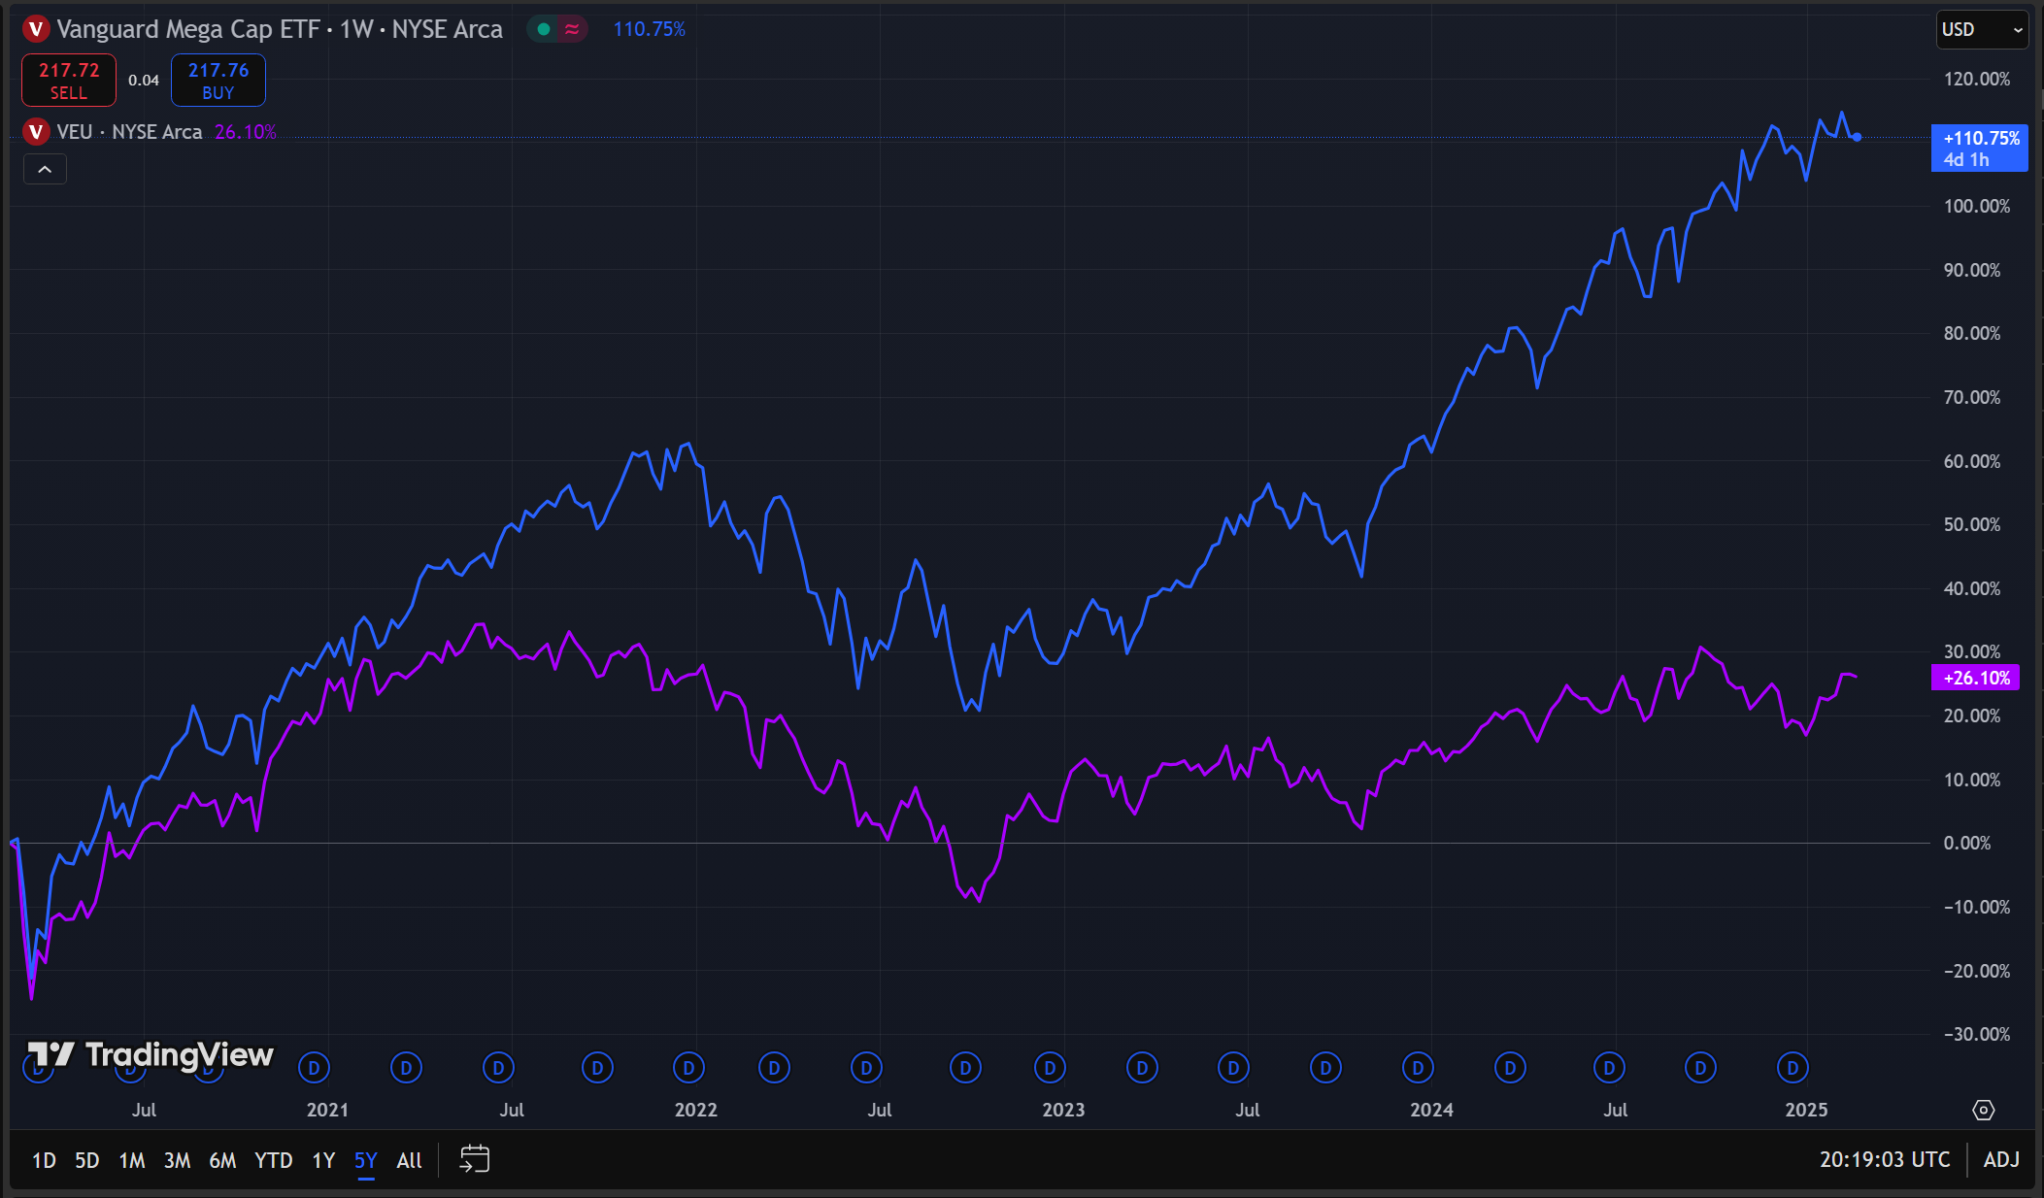Toggle the ADJ adjusted data button
The image size is (2044, 1198).
click(2001, 1159)
